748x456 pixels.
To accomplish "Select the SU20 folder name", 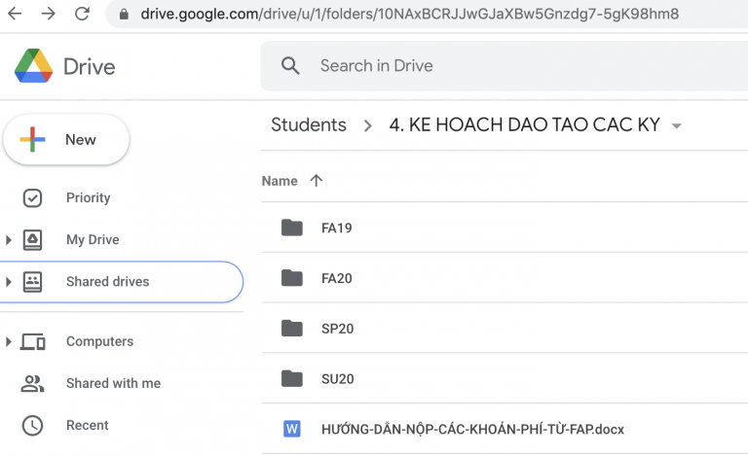I will (x=338, y=379).
